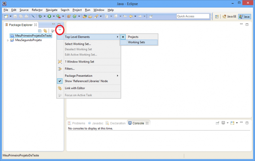
Task: Close the Console tab
Action: (147, 123)
